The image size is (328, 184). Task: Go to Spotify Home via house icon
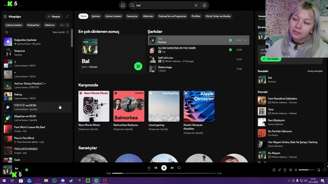coord(123,5)
